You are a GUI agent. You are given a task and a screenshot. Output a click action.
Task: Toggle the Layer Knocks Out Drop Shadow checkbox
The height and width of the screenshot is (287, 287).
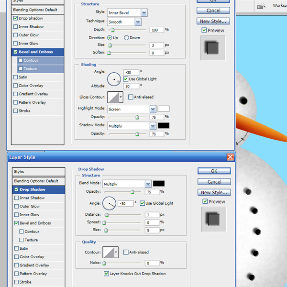coord(106,274)
